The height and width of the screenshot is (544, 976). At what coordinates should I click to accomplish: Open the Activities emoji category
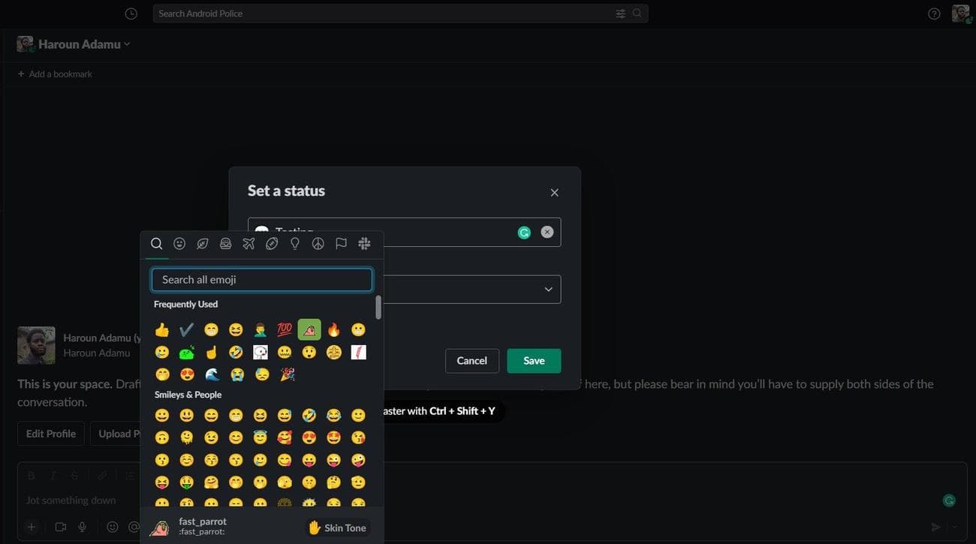pos(272,243)
